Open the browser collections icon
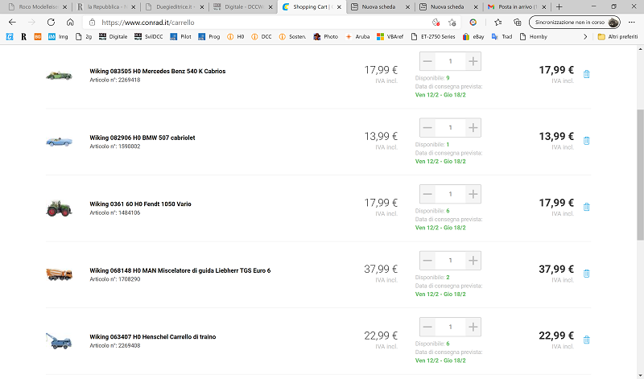Image resolution: width=644 pixels, height=379 pixels. pyautogui.click(x=518, y=23)
